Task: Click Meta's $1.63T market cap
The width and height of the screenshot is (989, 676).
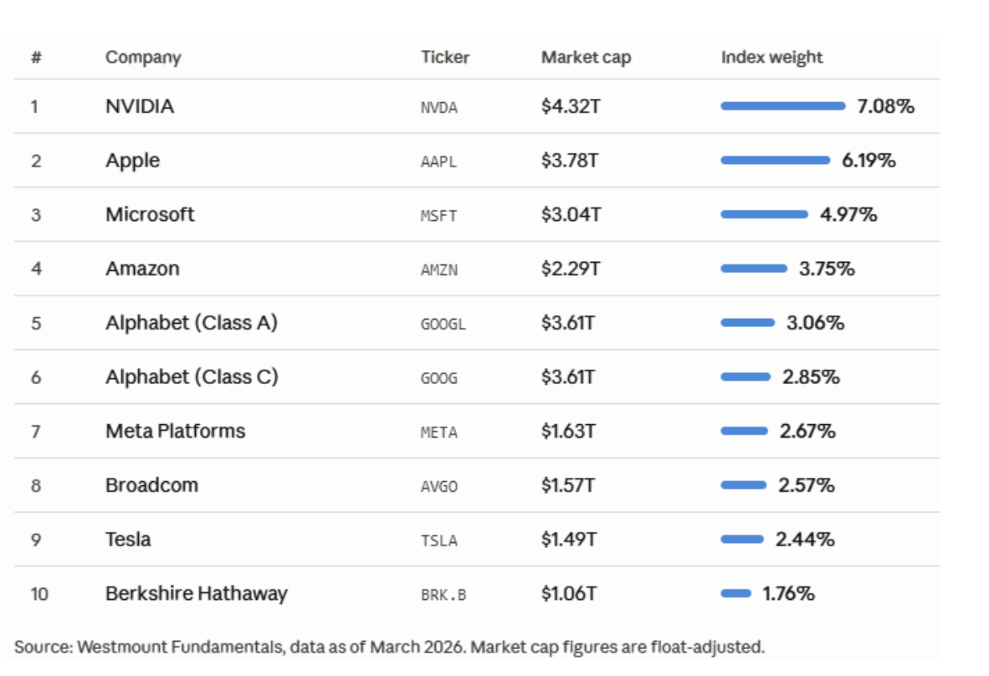Action: pyautogui.click(x=568, y=432)
